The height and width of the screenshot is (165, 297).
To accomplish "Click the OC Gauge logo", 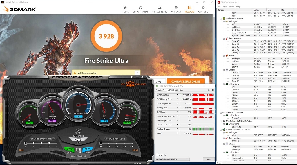I will click(133, 84).
